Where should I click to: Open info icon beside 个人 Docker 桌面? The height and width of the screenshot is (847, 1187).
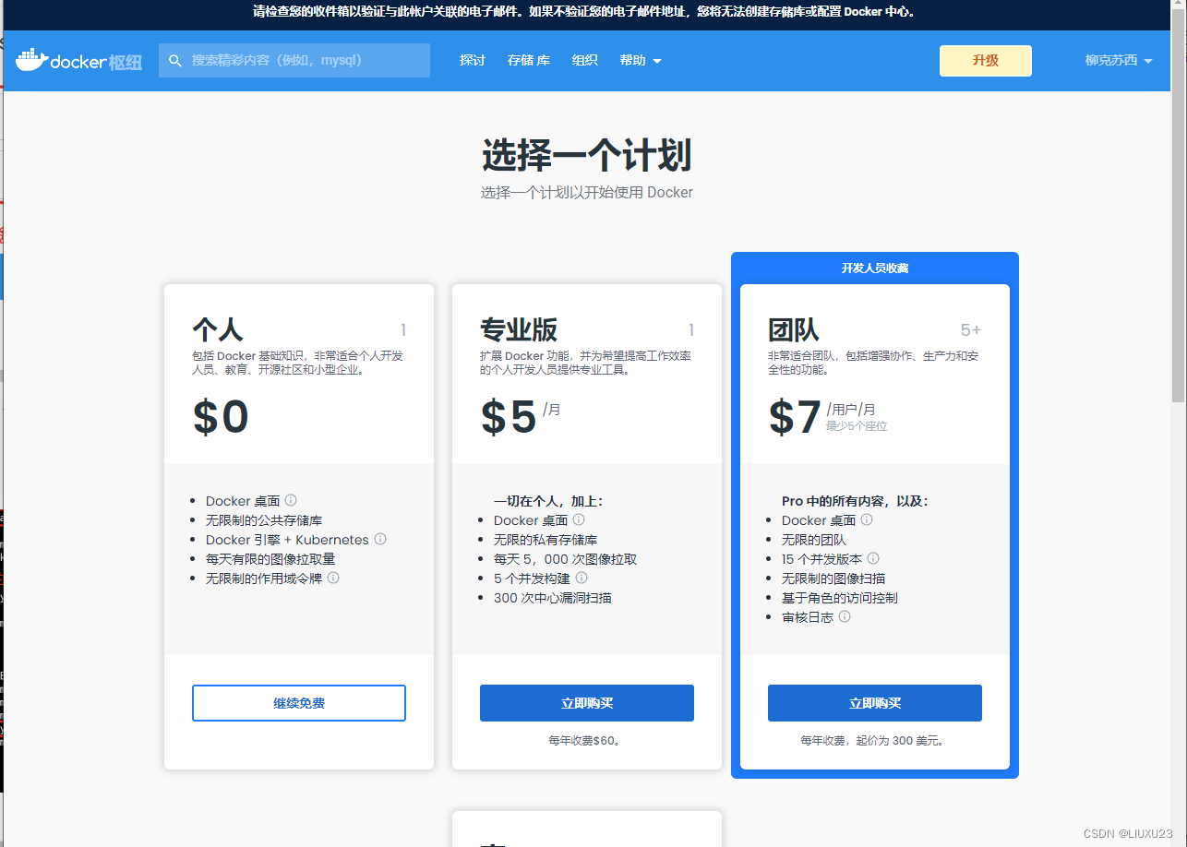click(x=291, y=501)
